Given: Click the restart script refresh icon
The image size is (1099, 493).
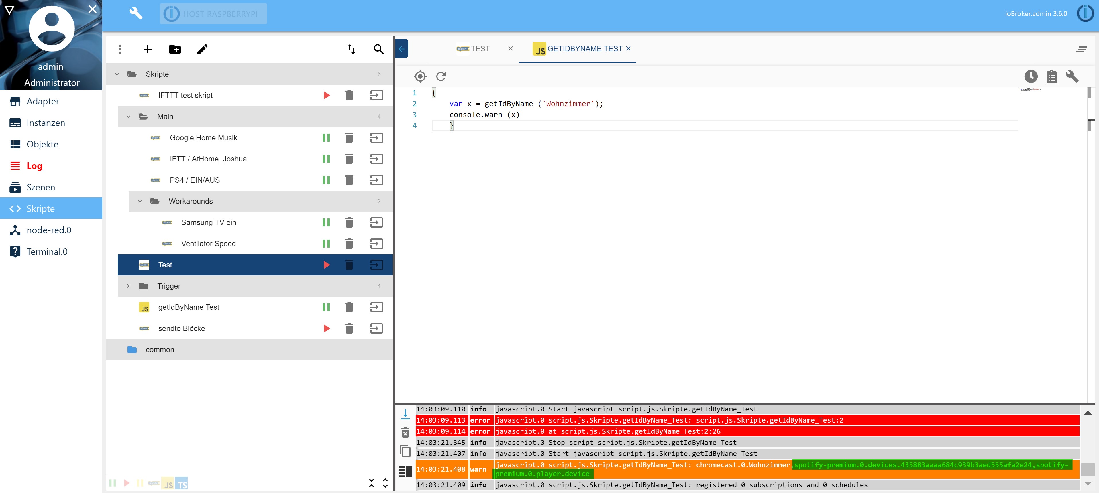Looking at the screenshot, I should click(x=441, y=76).
